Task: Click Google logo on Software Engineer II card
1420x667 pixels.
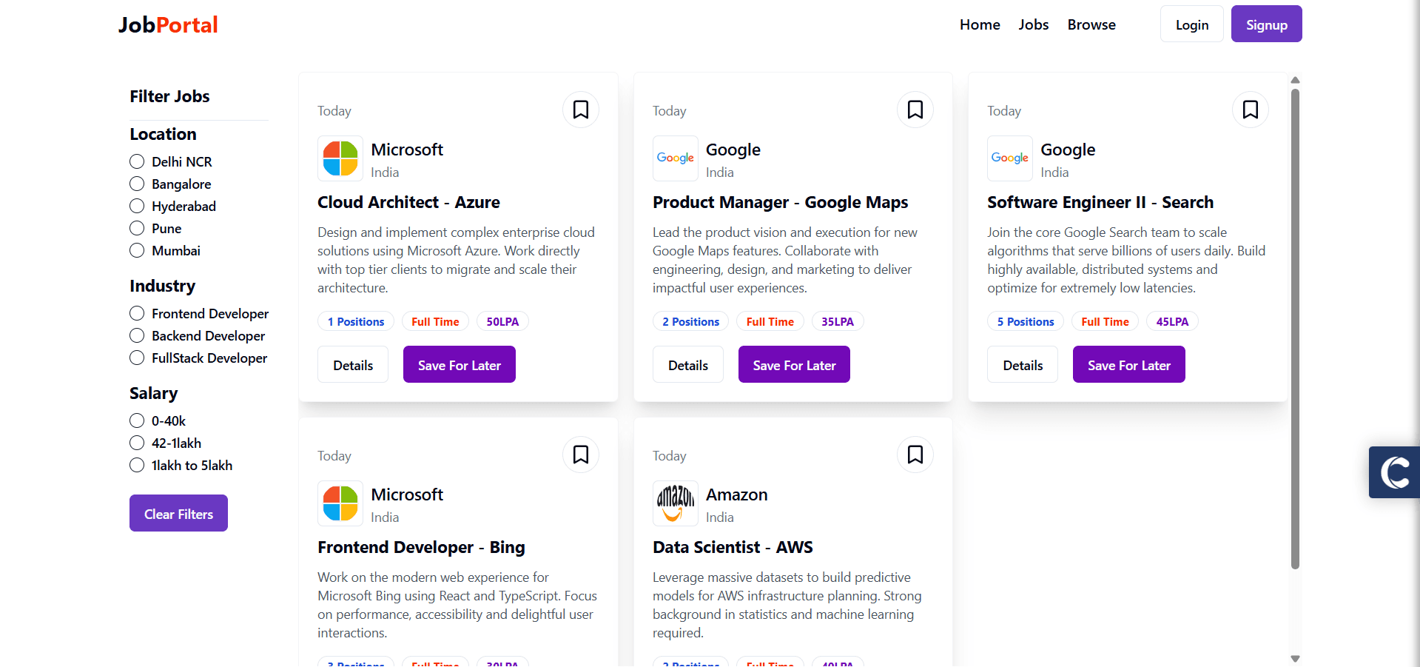Action: pyautogui.click(x=1010, y=158)
